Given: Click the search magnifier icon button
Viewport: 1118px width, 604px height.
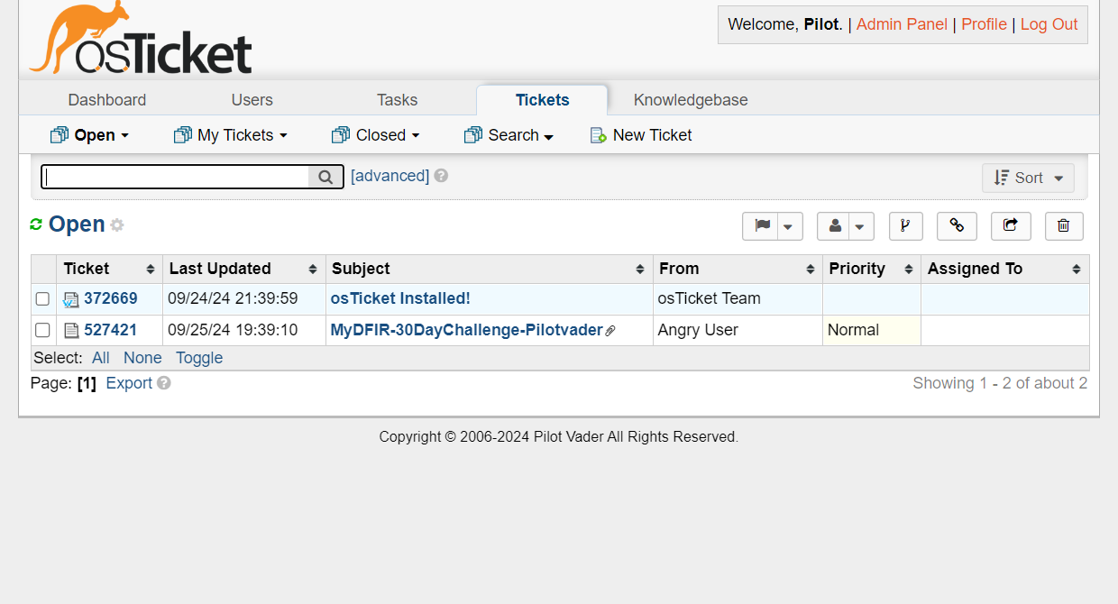Looking at the screenshot, I should (x=325, y=177).
